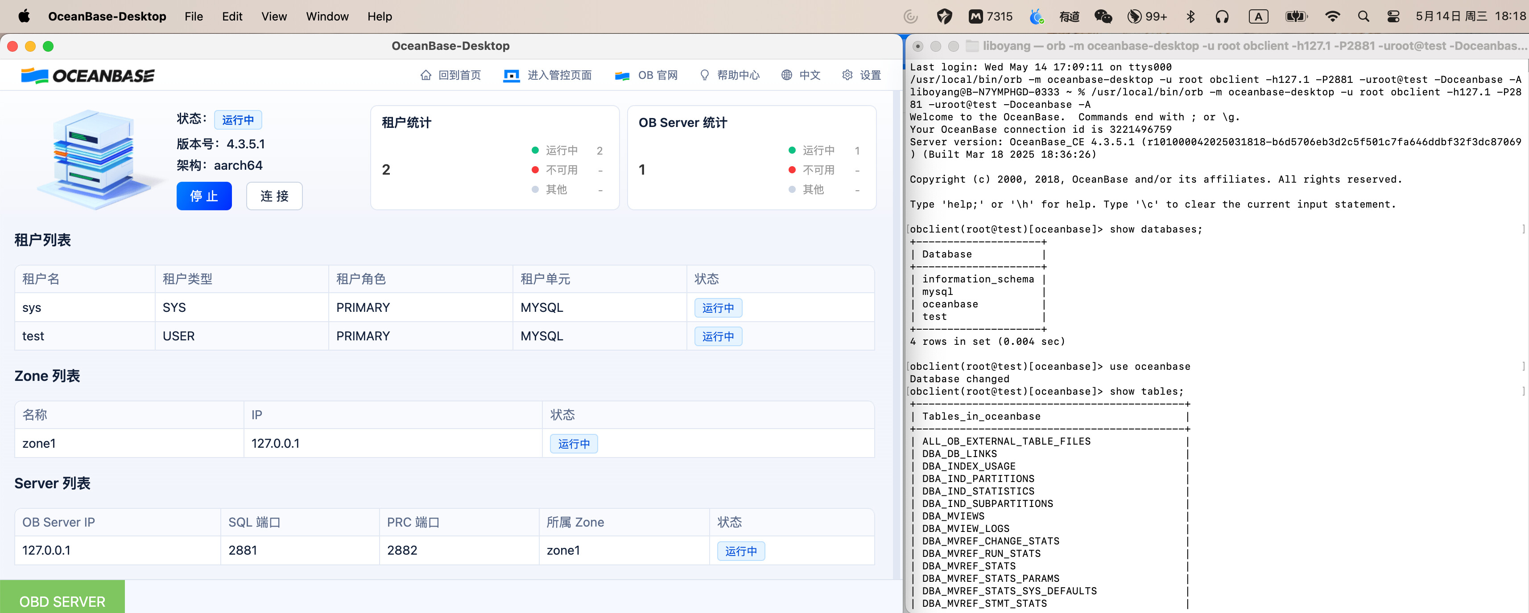Click the input source A icon

coord(1258,16)
